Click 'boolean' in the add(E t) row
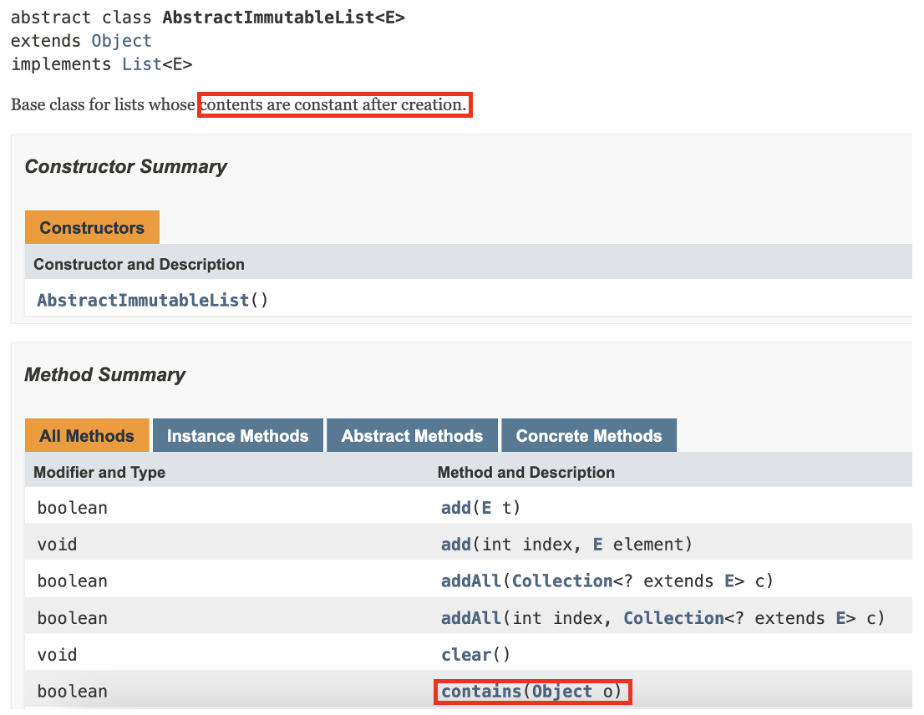Viewport: 924px width, 715px height. pos(72,508)
